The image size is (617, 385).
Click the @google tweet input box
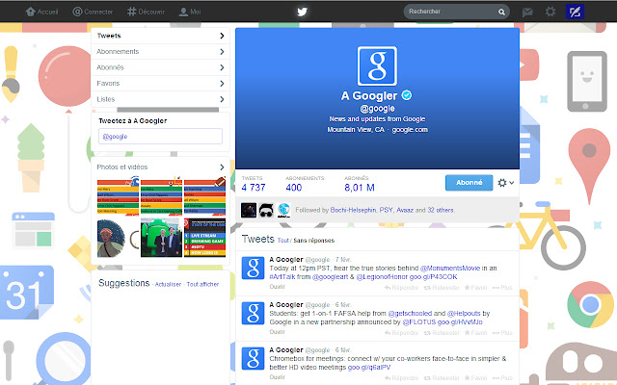[x=160, y=137]
